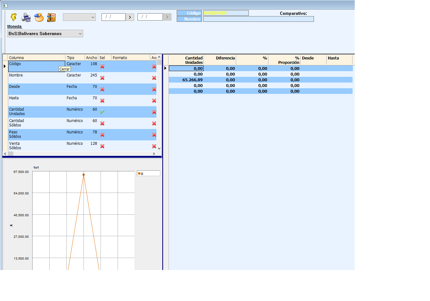Image resolution: width=430 pixels, height=301 pixels.
Task: Click the Desde header in the right grid
Action: click(x=313, y=60)
